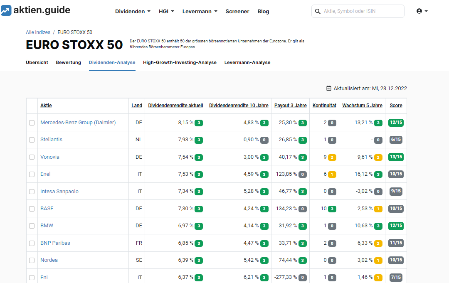Open the user account icon menu

[422, 11]
